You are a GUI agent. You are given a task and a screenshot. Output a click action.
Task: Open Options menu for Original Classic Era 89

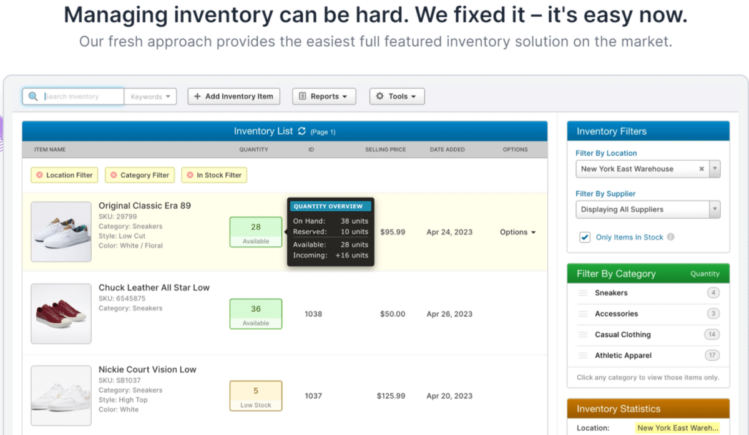pyautogui.click(x=517, y=232)
